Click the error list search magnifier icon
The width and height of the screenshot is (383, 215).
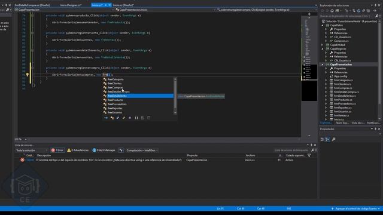(312, 150)
